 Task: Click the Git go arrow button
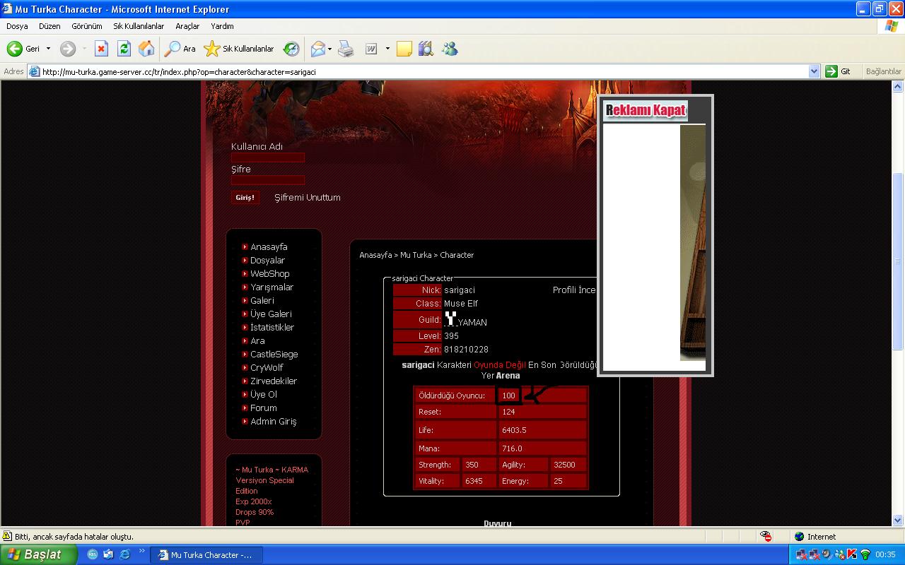click(x=839, y=71)
